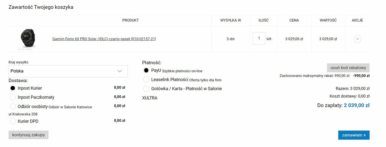This screenshot has width=386, height=147.
Task: Click kontynuuj zakupy button
Action: (x=28, y=135)
